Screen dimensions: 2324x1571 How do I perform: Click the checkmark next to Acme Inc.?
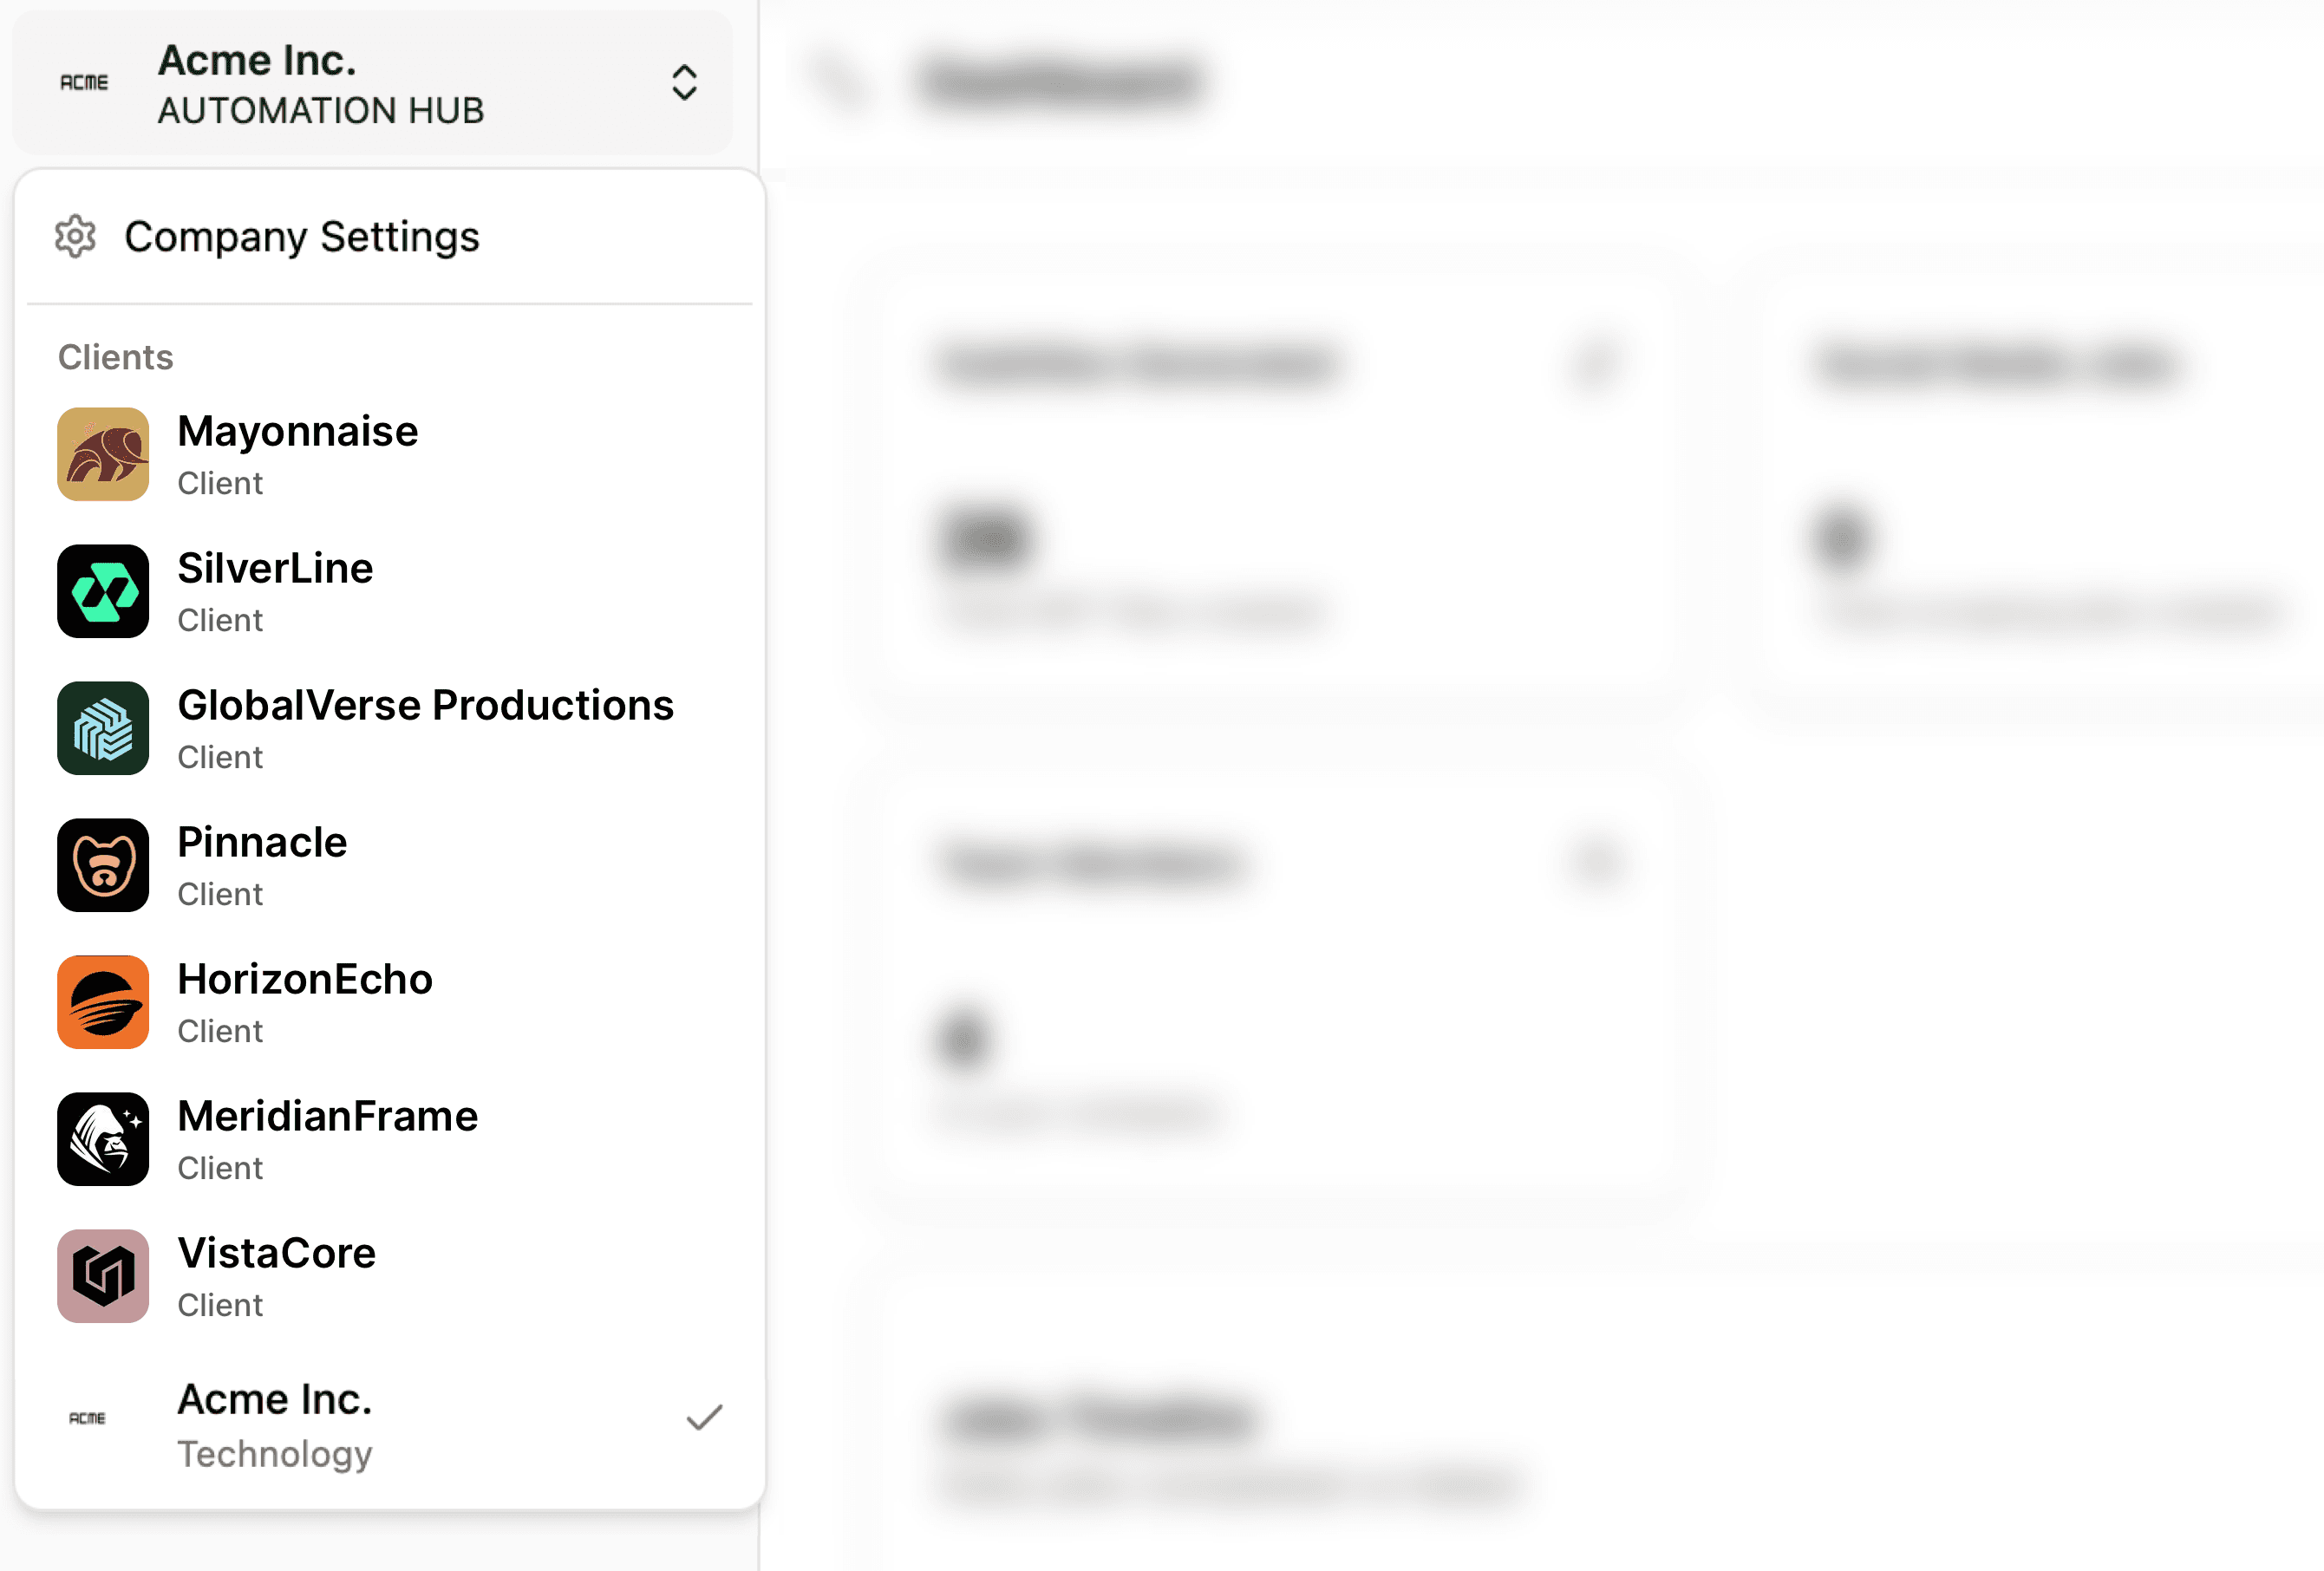point(704,1416)
